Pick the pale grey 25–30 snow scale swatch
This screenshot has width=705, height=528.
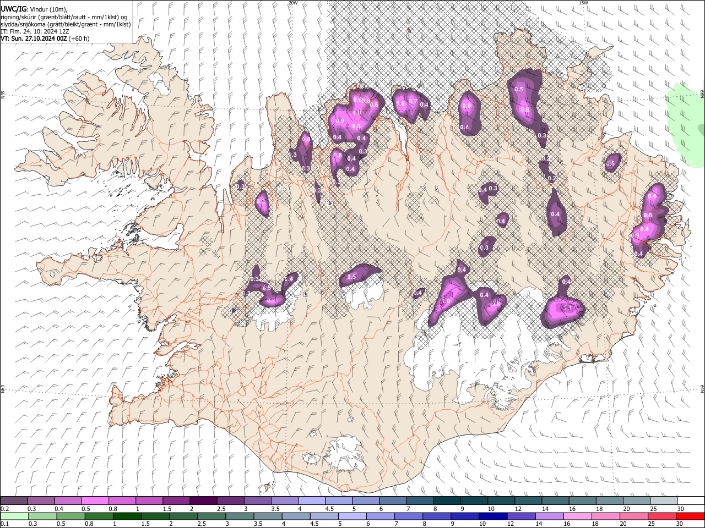[x=664, y=501]
